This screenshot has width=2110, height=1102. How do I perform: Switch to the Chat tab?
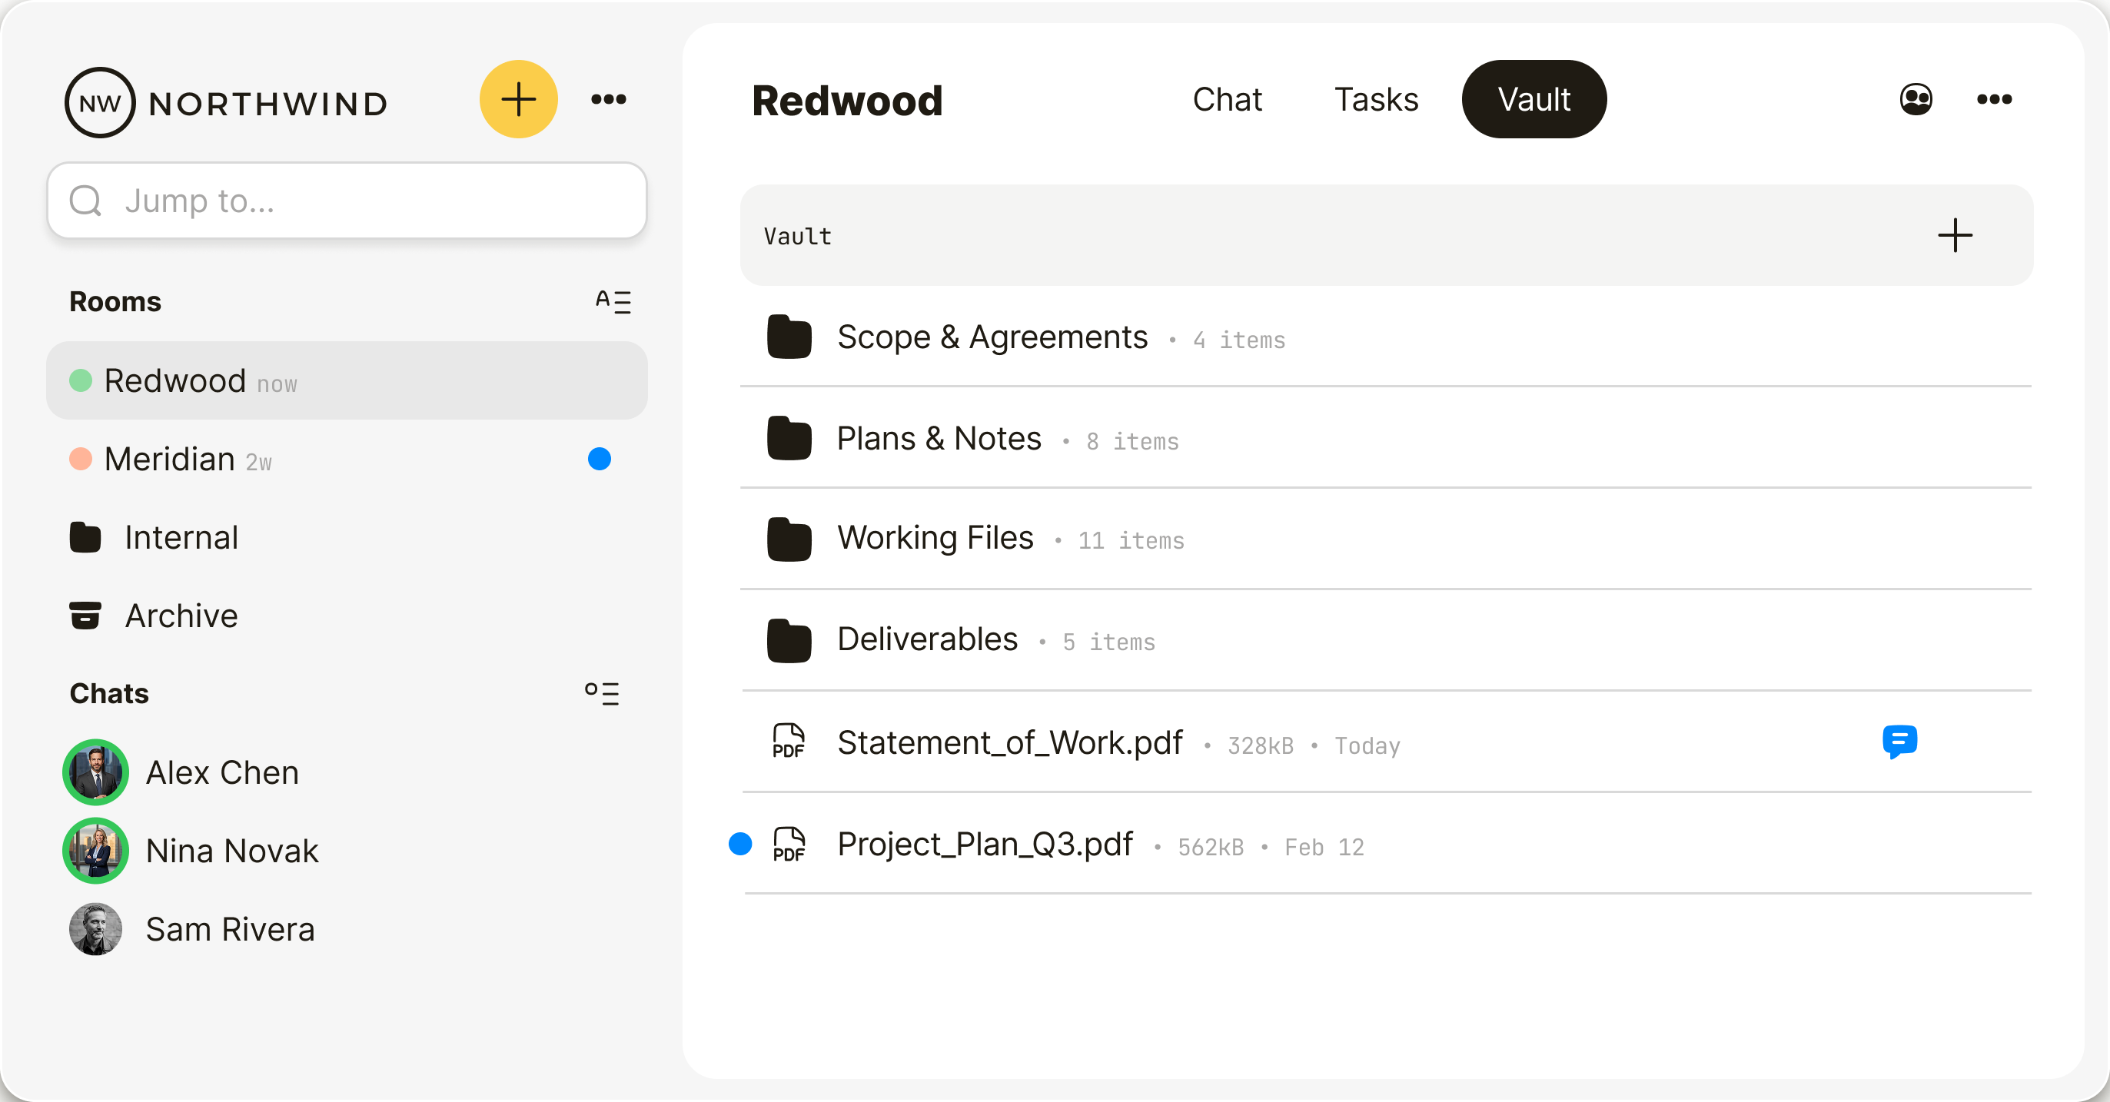(1226, 100)
